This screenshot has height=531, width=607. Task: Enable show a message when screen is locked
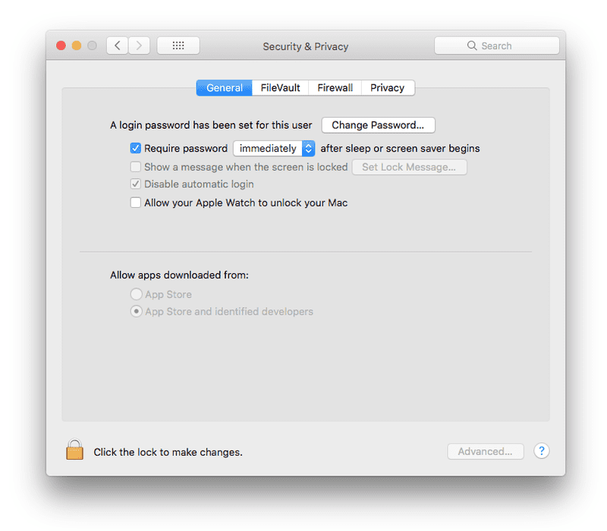(x=135, y=166)
